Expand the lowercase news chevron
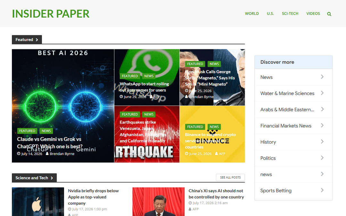This screenshot has height=216, width=346. [x=322, y=174]
